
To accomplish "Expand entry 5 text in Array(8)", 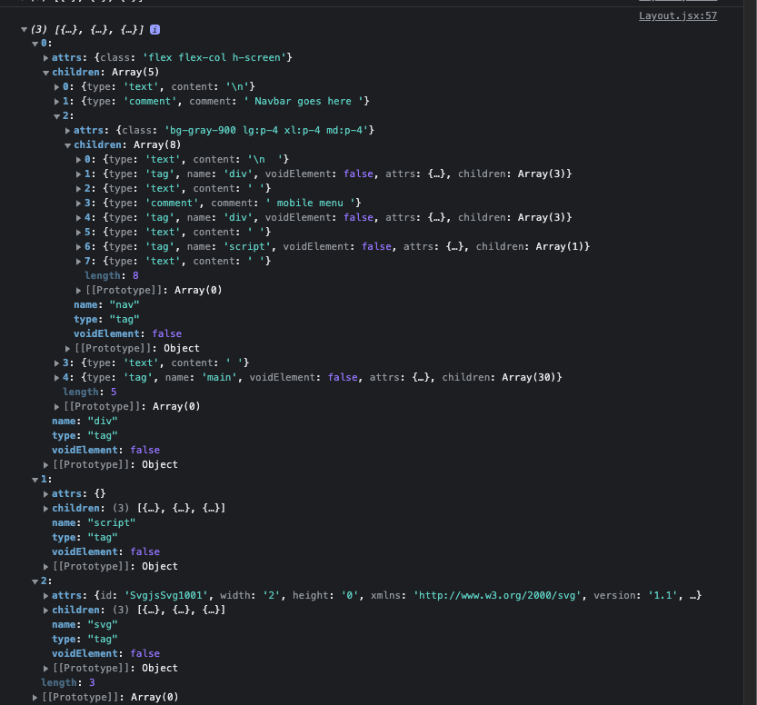I will (x=78, y=232).
